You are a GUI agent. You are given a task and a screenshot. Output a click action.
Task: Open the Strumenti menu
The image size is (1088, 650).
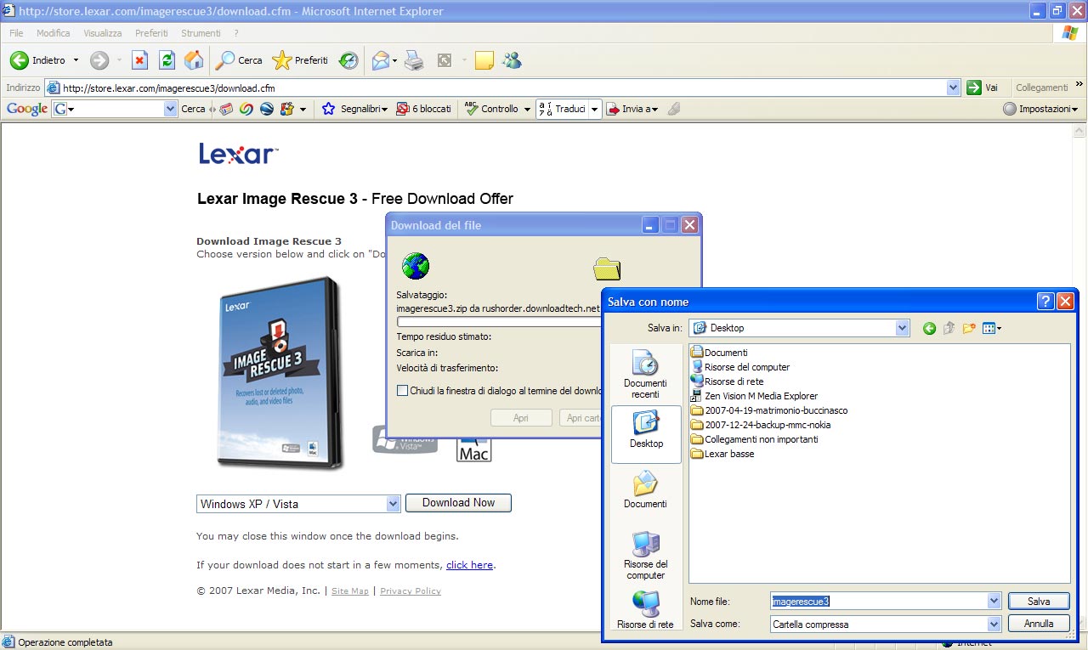[x=201, y=33]
